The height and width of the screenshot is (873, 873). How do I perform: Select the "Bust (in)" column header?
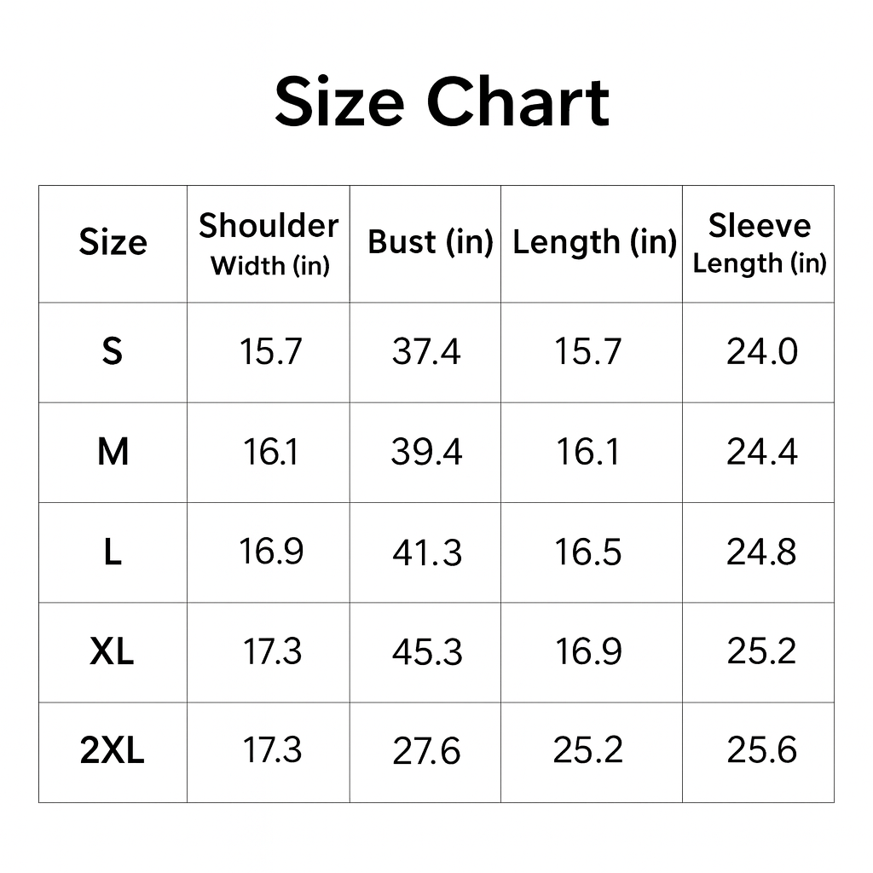coord(430,243)
